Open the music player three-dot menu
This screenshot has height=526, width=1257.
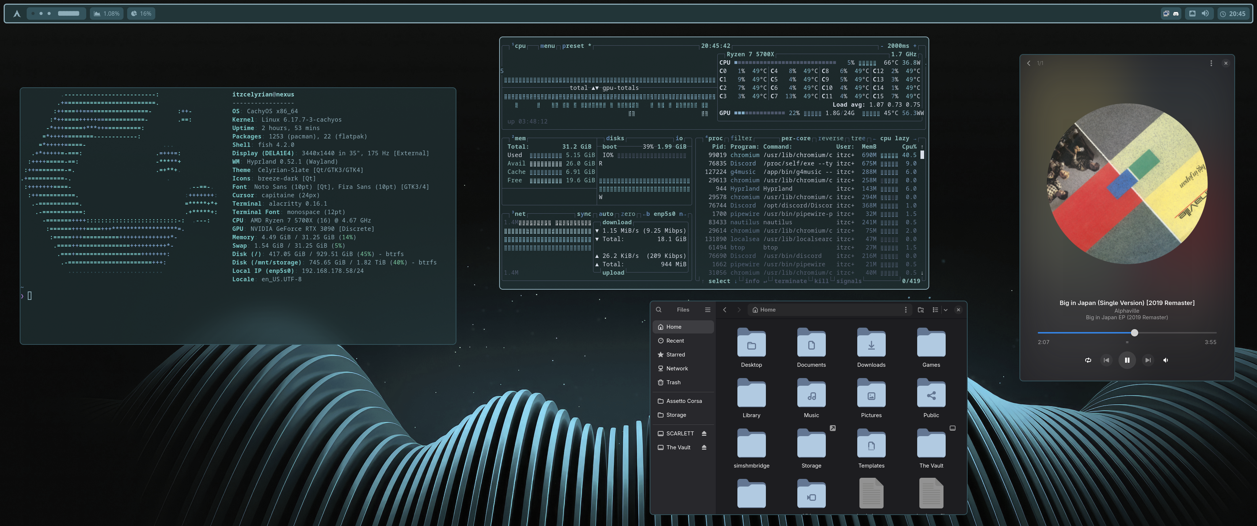click(x=1211, y=63)
